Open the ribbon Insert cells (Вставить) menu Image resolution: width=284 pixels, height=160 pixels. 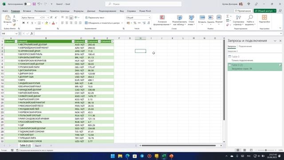(202, 20)
